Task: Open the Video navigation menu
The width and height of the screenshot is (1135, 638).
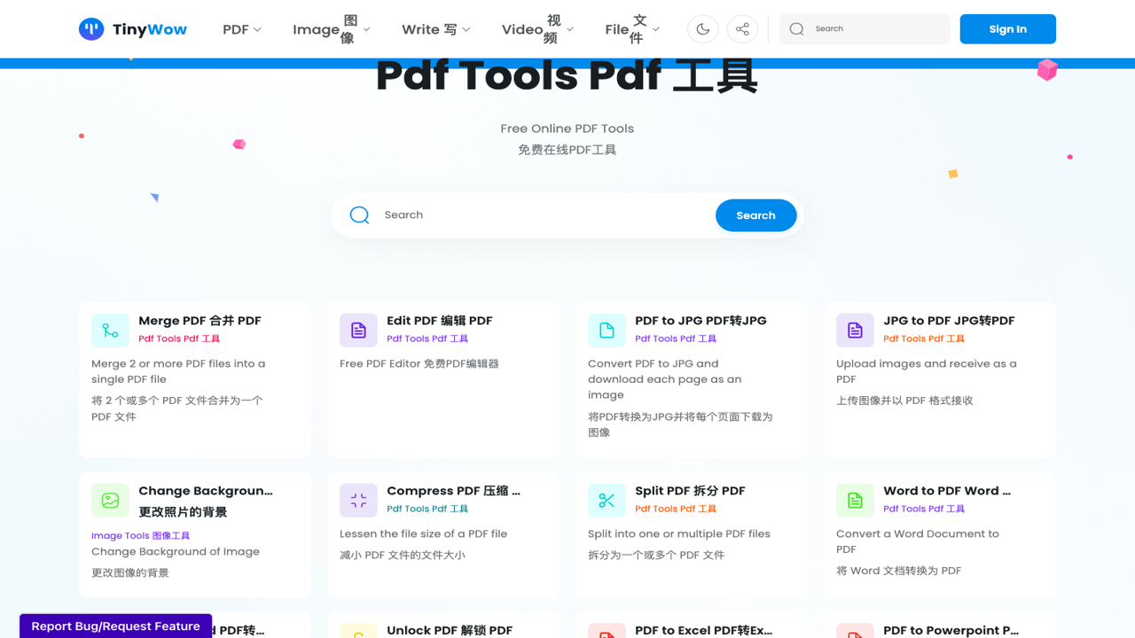Action: point(538,29)
